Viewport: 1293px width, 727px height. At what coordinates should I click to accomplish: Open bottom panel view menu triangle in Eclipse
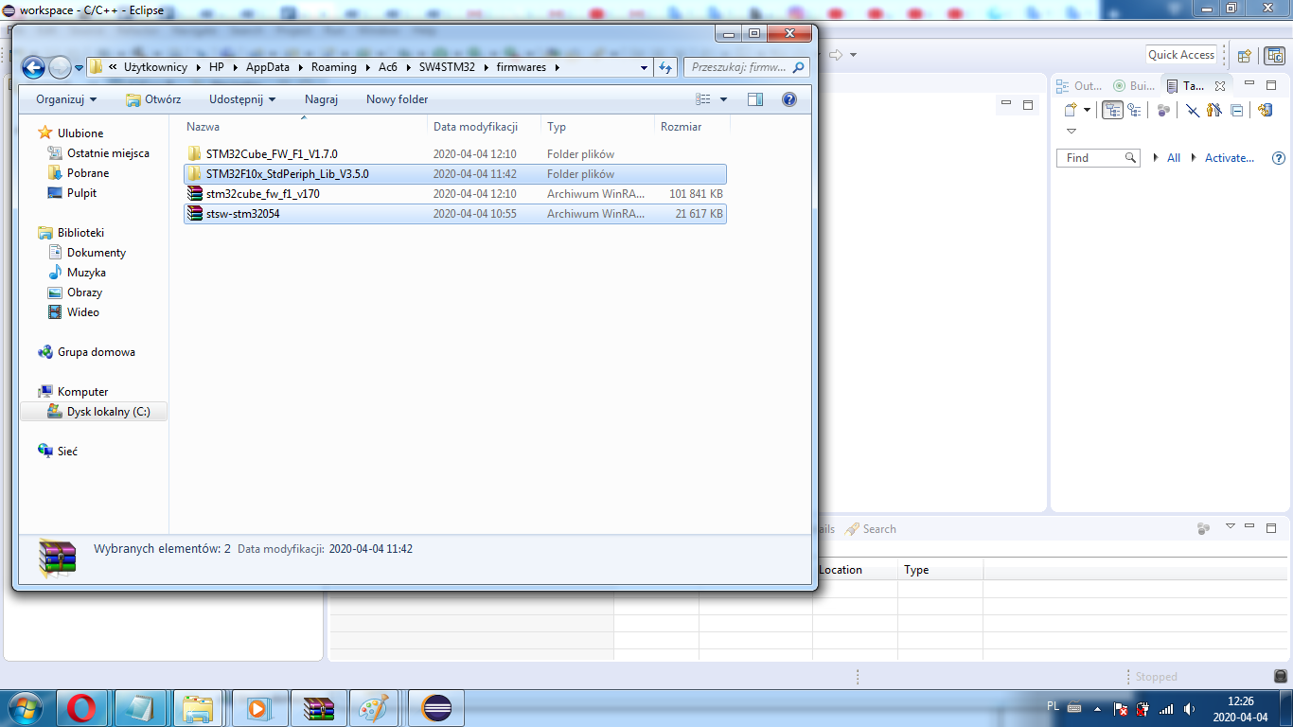pos(1231,526)
